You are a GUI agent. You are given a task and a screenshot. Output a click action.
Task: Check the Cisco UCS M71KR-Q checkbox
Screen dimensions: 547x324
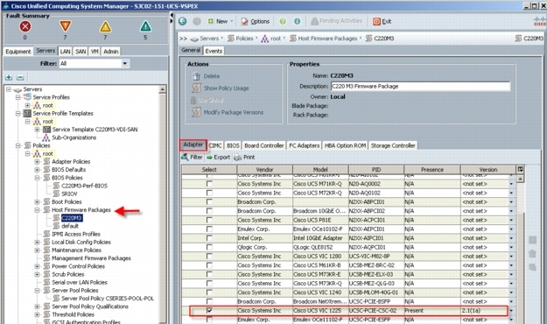point(209,184)
